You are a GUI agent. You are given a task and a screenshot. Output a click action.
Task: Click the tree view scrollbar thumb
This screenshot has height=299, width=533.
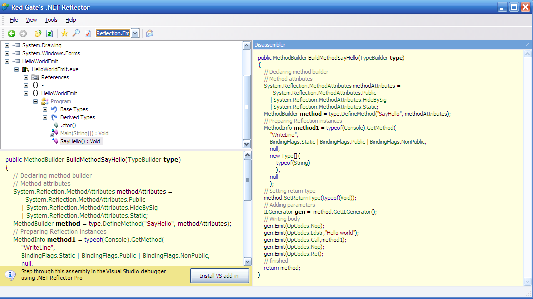point(247,107)
